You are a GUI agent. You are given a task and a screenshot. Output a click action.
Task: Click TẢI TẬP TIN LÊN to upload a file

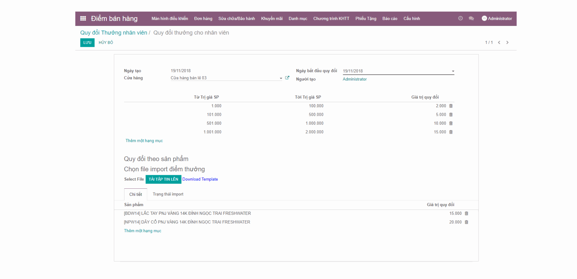pyautogui.click(x=163, y=179)
